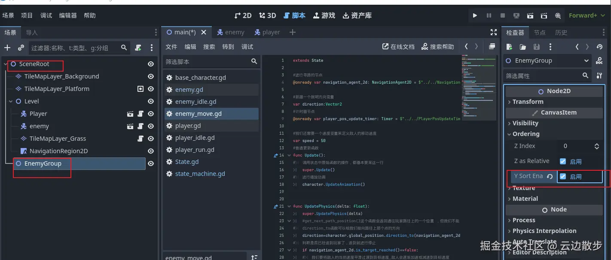Open EnemyGroup object dropdown in inspector

[x=547, y=61]
